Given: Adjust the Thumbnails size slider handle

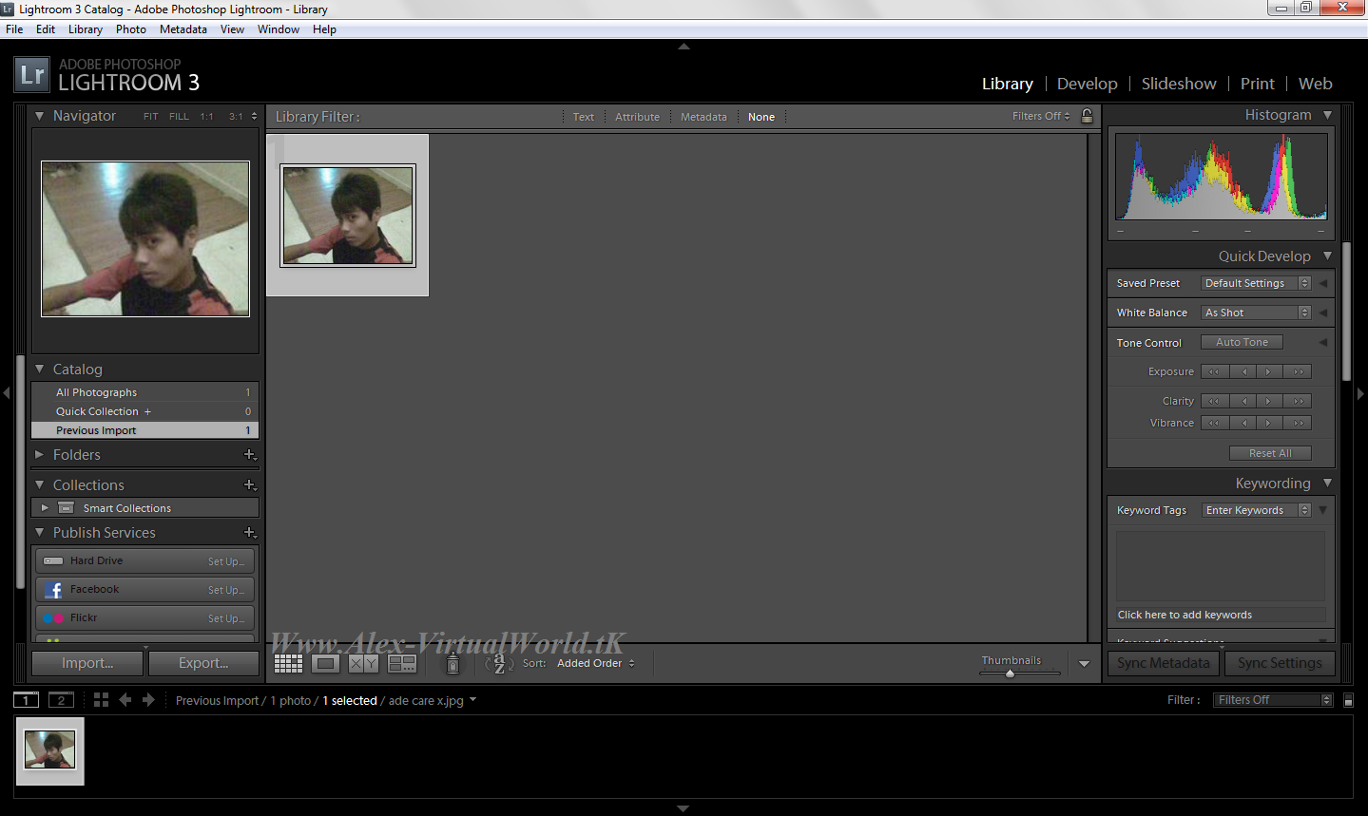Looking at the screenshot, I should click(1010, 674).
